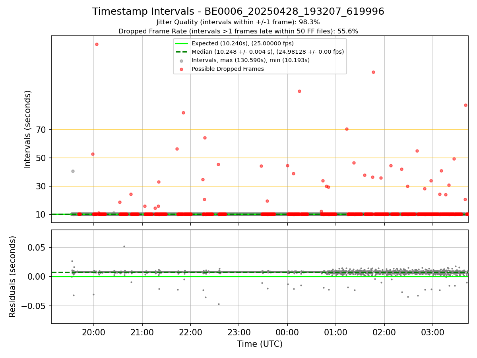Click the 50 tick on intervals axis

42,158
